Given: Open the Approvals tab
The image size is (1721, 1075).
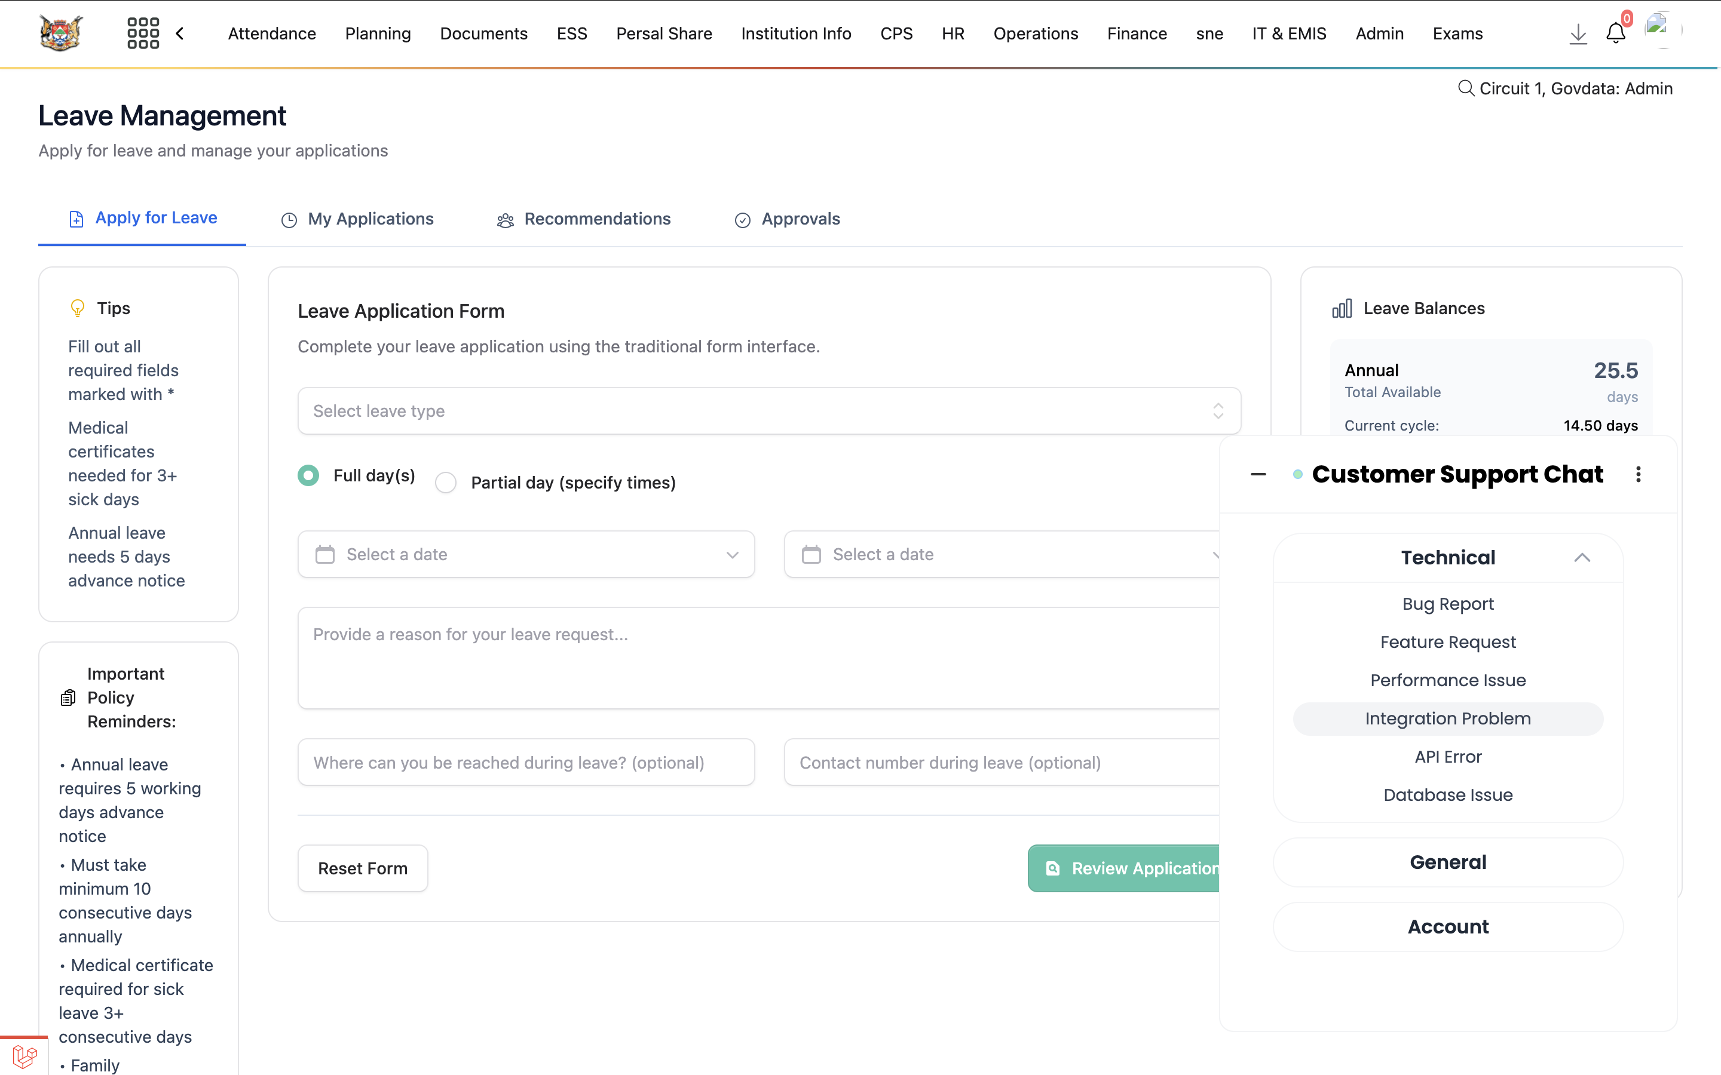Looking at the screenshot, I should [787, 219].
